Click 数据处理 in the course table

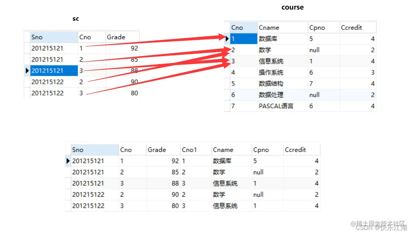271,95
